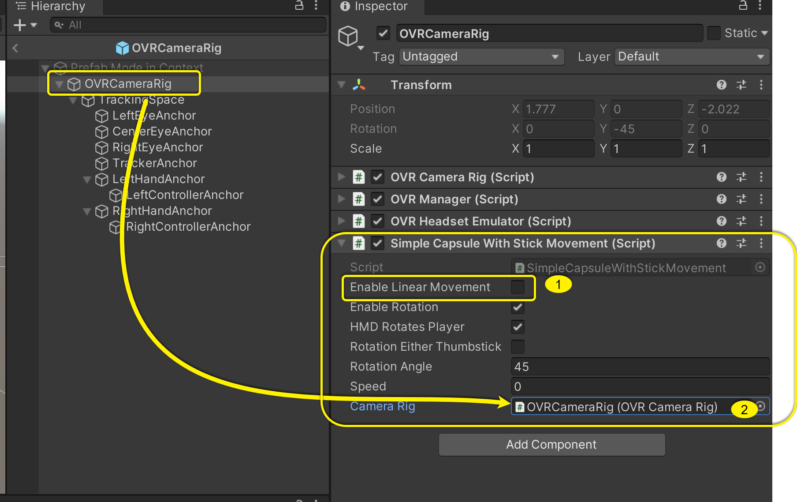Viewport: 797px width, 502px height.
Task: Disable Simple Capsule With Stick Movement component
Action: [377, 243]
